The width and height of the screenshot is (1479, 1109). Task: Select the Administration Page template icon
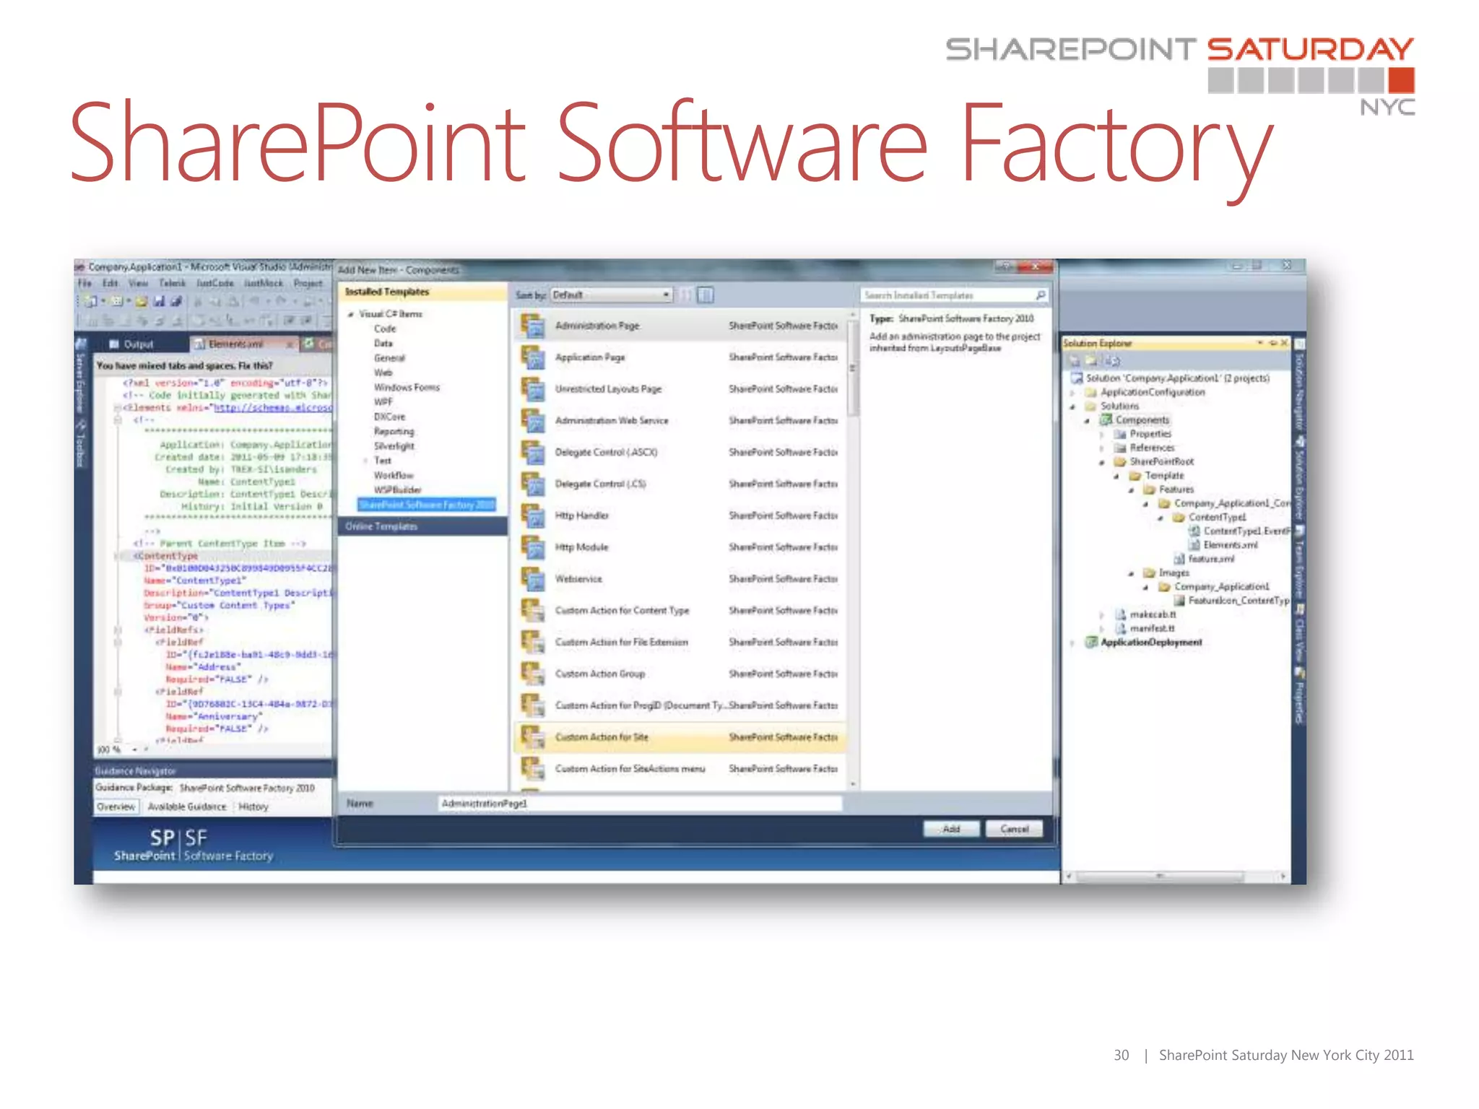[533, 326]
